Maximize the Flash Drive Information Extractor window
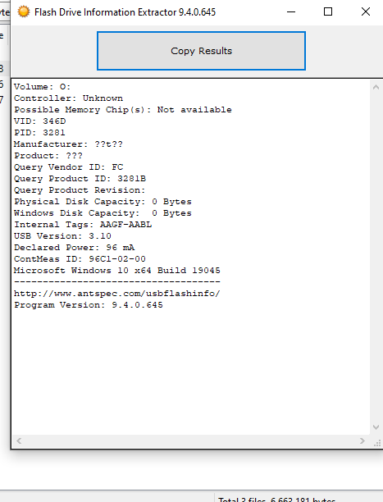 coord(328,11)
